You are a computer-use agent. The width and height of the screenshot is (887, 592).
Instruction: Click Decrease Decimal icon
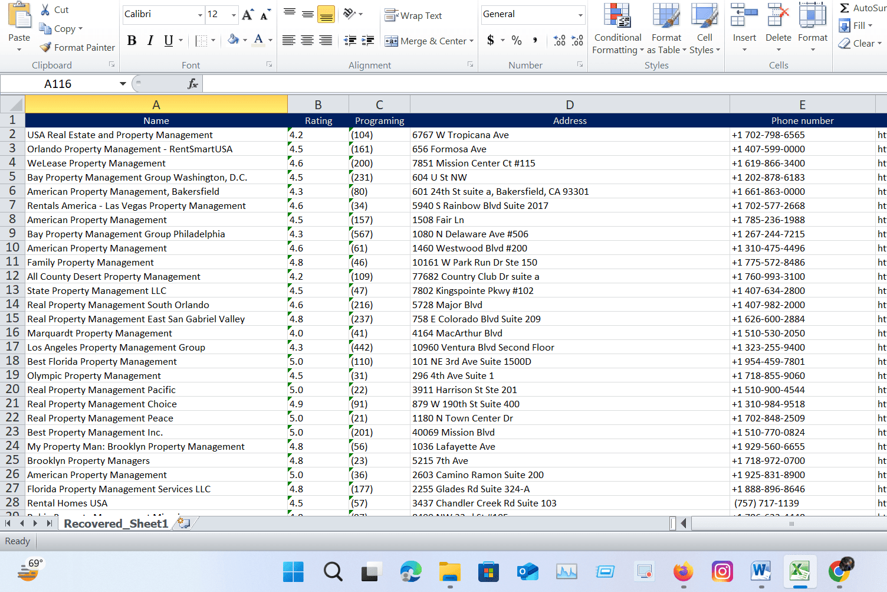tap(577, 40)
